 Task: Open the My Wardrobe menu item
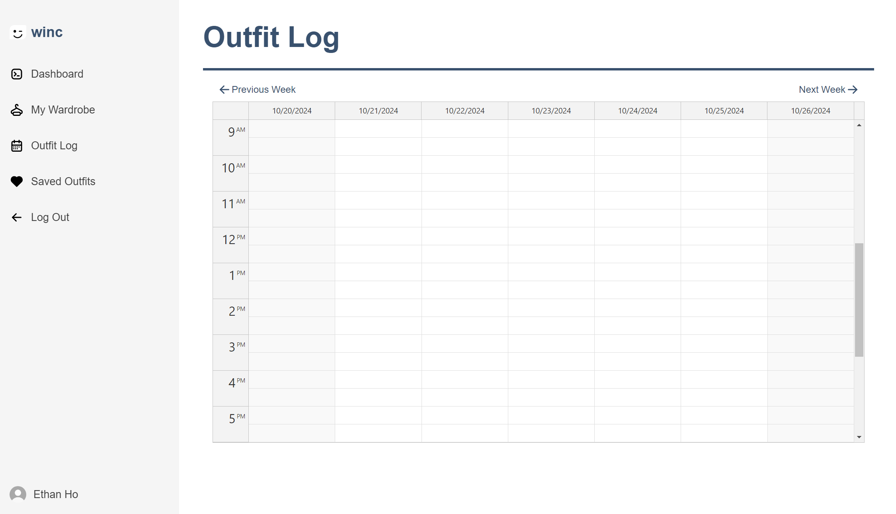[x=63, y=110]
